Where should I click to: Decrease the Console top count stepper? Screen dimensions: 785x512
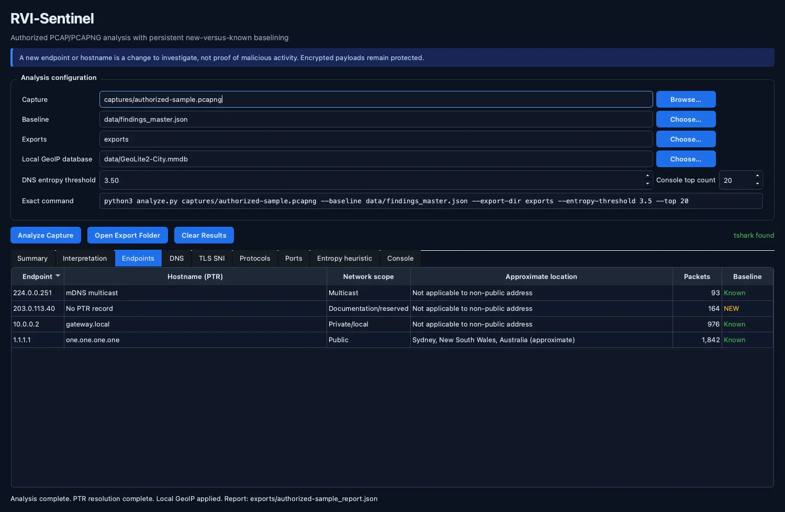click(x=757, y=184)
